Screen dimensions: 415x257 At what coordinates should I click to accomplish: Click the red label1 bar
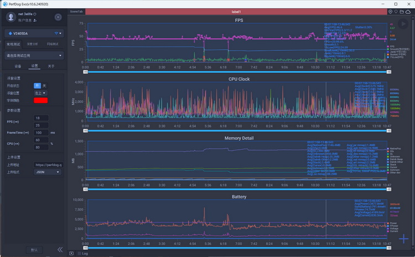point(236,12)
